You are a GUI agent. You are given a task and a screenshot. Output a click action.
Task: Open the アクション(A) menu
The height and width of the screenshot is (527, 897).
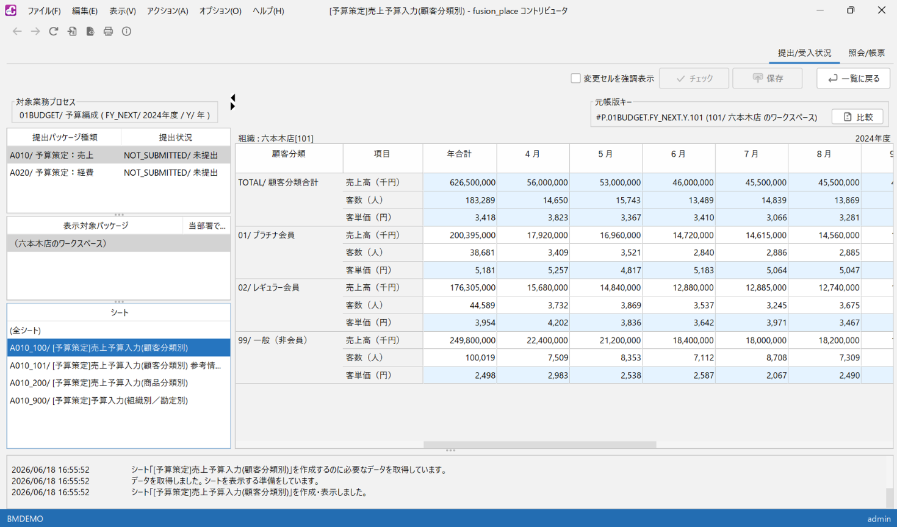pos(167,11)
